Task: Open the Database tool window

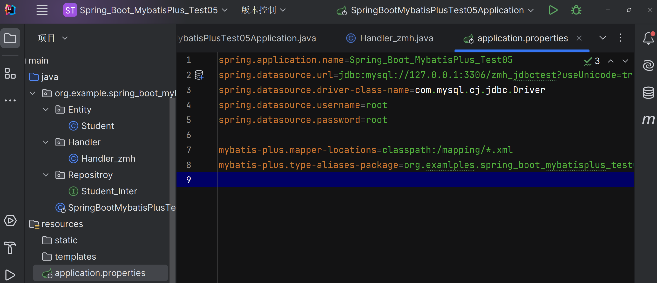Action: 648,93
